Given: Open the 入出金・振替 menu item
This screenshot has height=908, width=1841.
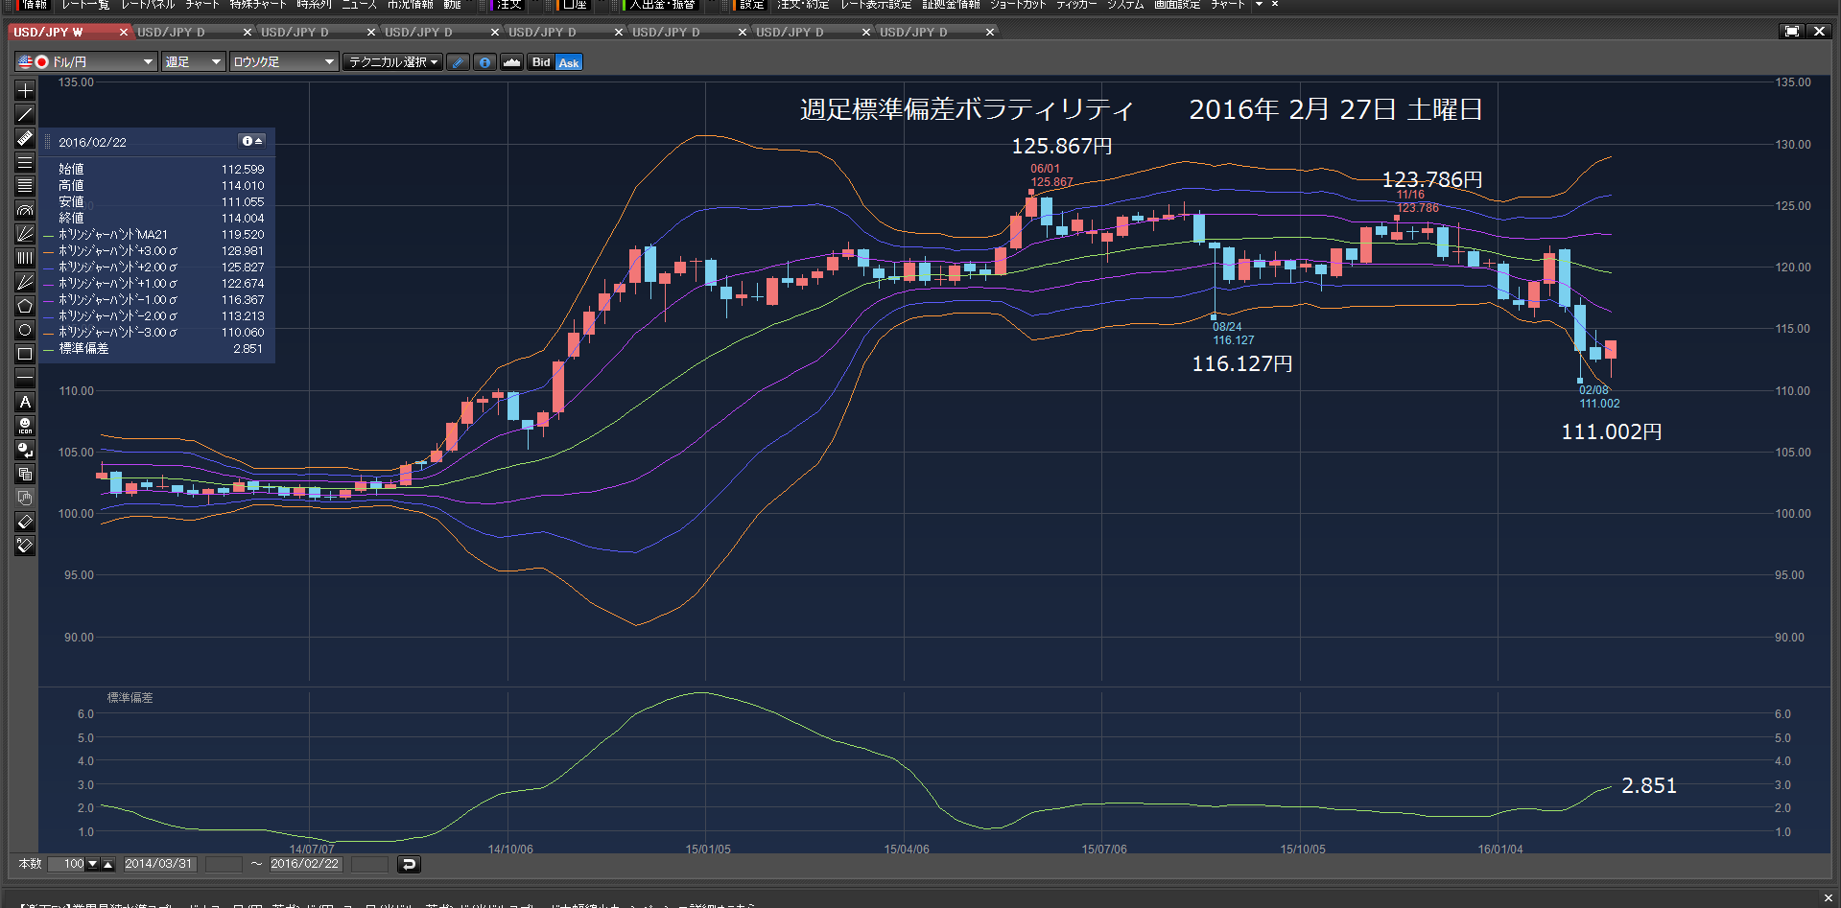Looking at the screenshot, I should pos(662,5).
